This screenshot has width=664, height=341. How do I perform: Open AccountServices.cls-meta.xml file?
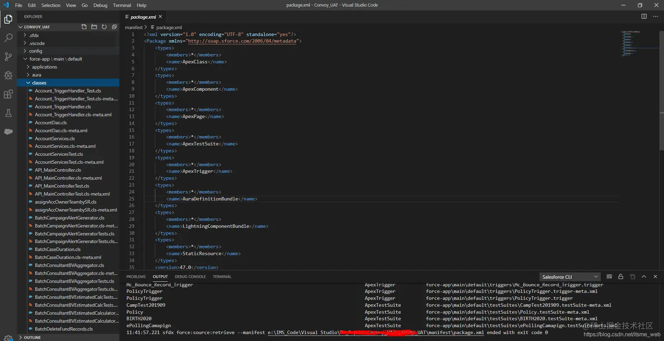point(65,146)
